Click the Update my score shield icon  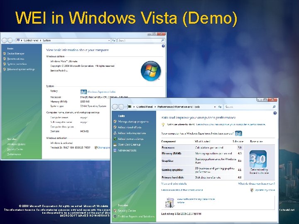point(252,190)
